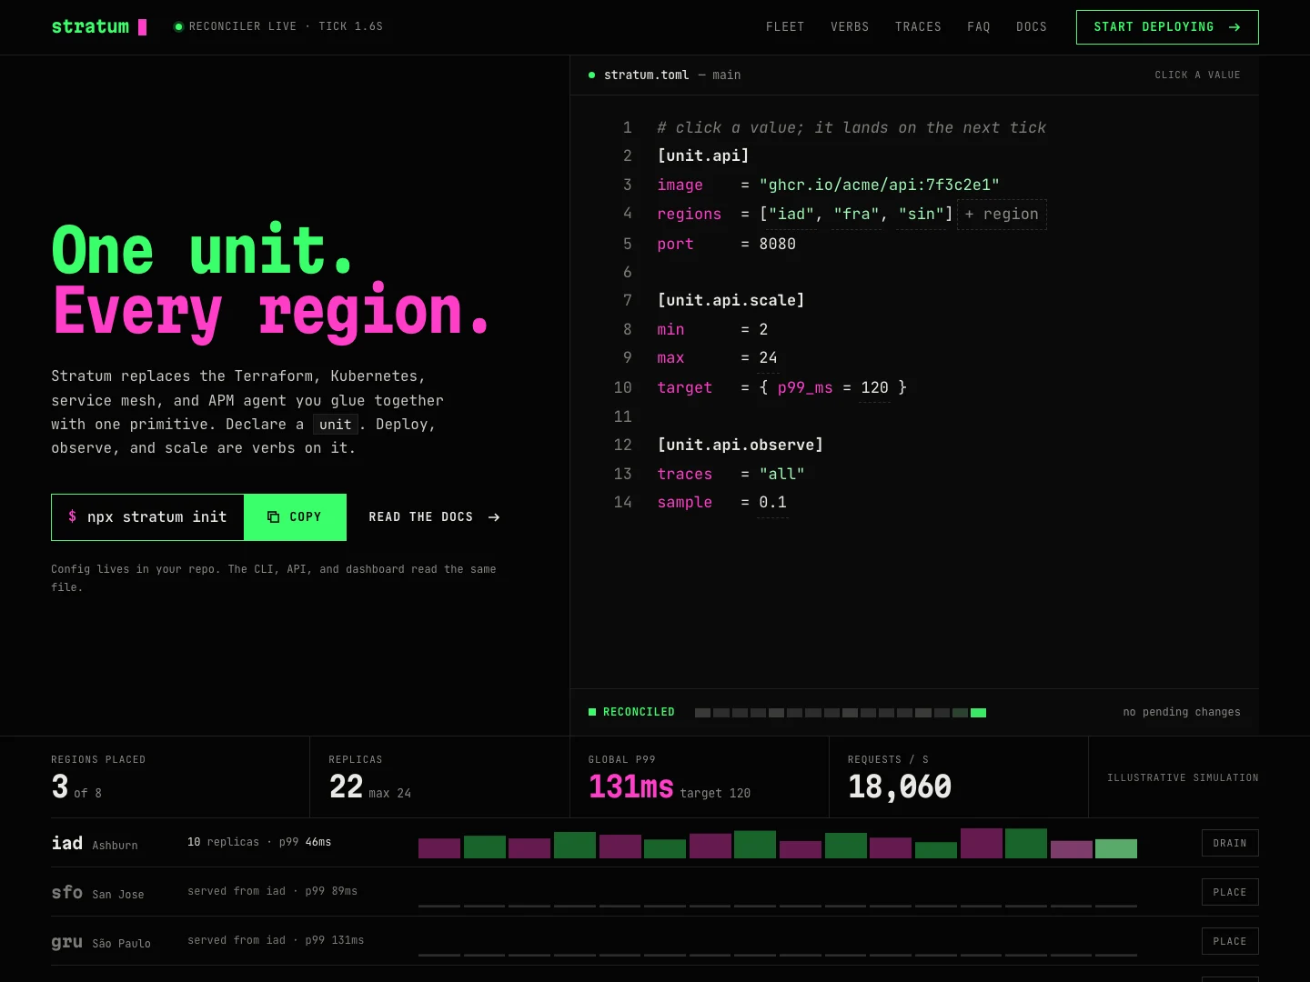Open the TRACES nav item
The height and width of the screenshot is (982, 1310).
[918, 26]
